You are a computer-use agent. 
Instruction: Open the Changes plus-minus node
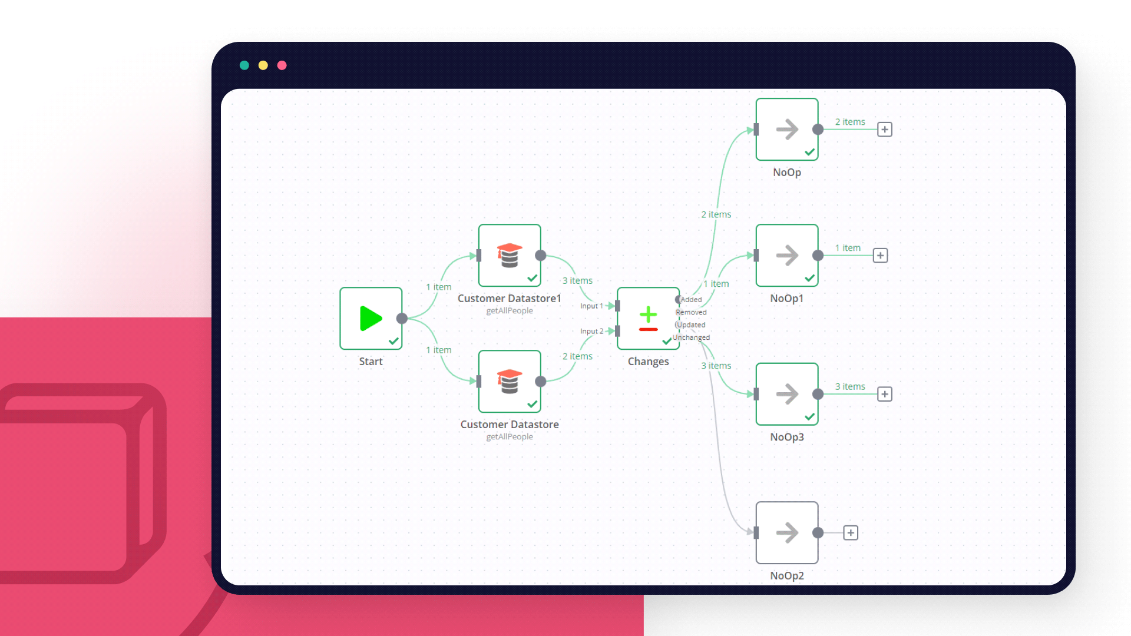(648, 319)
